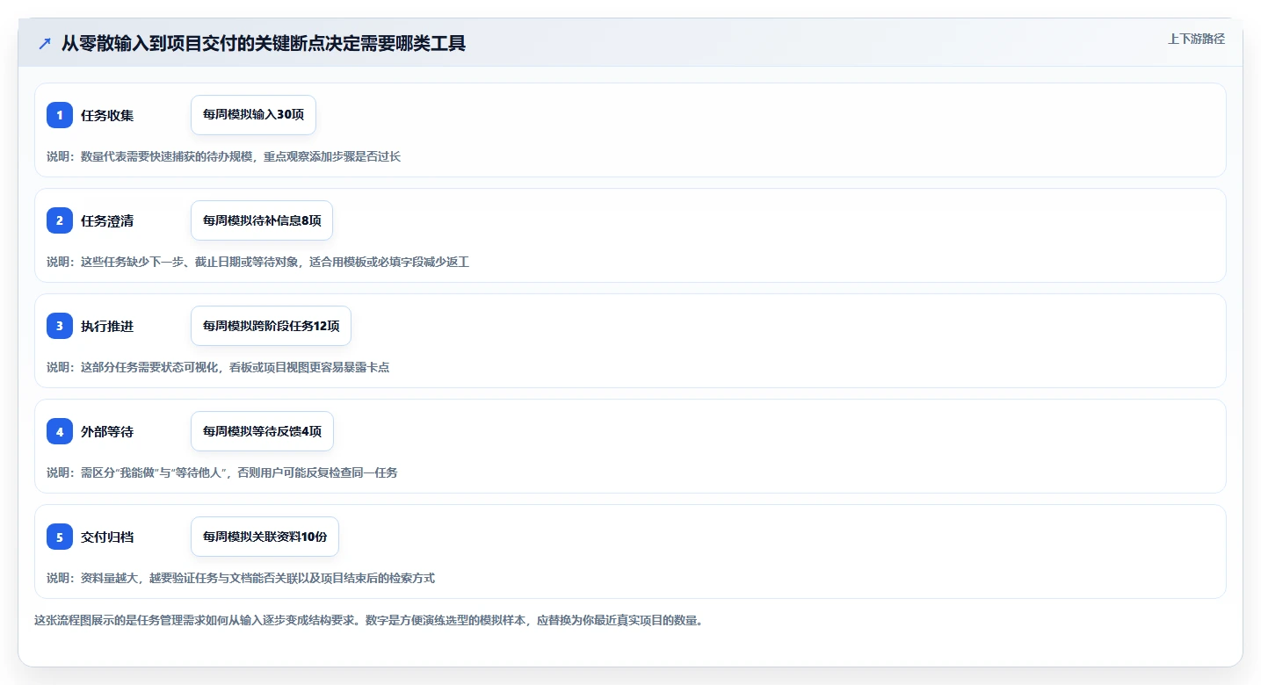Click the heading 从零散输入到项目交付的关键断点

tap(264, 44)
